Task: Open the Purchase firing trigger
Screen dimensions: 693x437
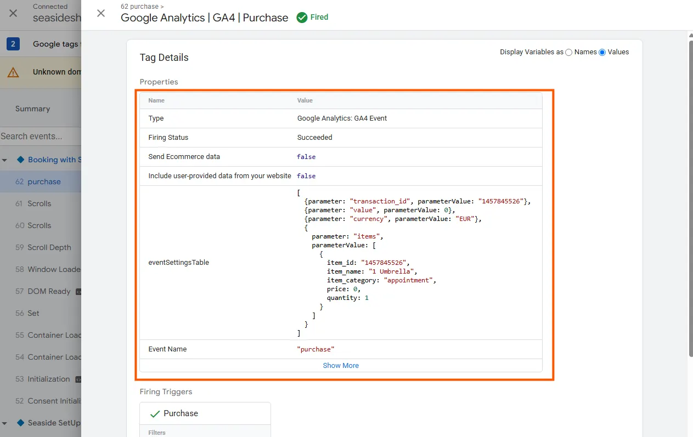Action: click(205, 413)
